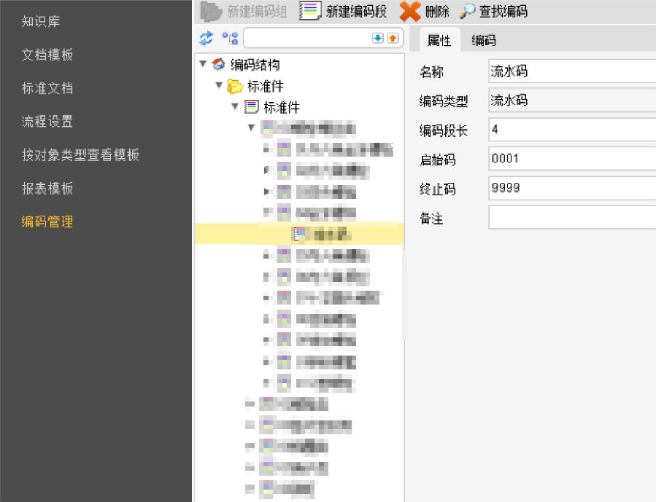Collapse the first blurred node under 标准件 list
Image resolution: width=656 pixels, height=502 pixels.
(251, 128)
